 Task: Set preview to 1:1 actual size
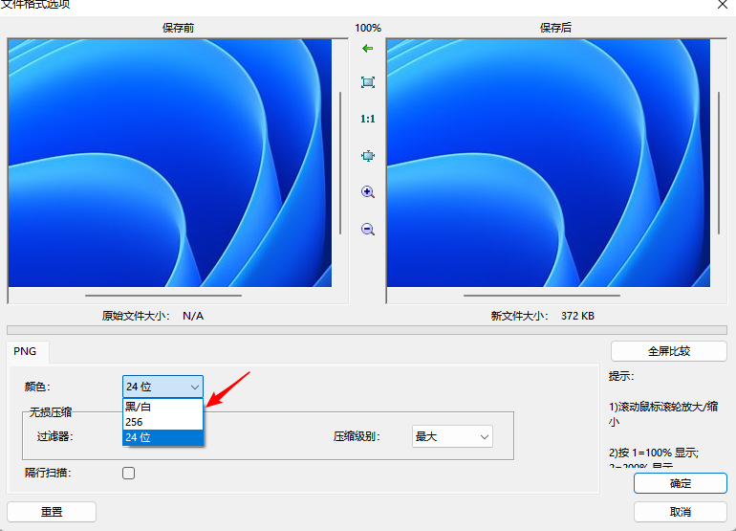368,119
